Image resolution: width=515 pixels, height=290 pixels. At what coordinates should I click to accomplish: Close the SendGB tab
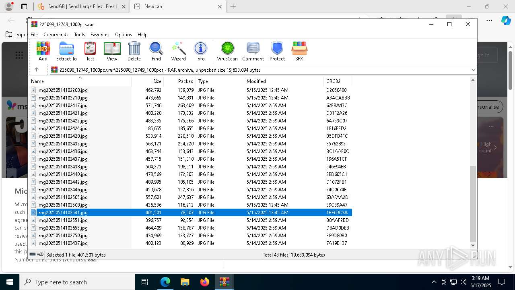(124, 6)
